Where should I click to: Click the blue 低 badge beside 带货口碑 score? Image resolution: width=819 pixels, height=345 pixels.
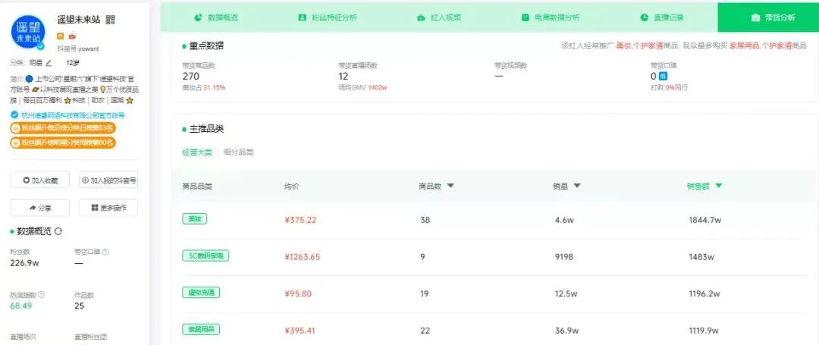coord(663,76)
